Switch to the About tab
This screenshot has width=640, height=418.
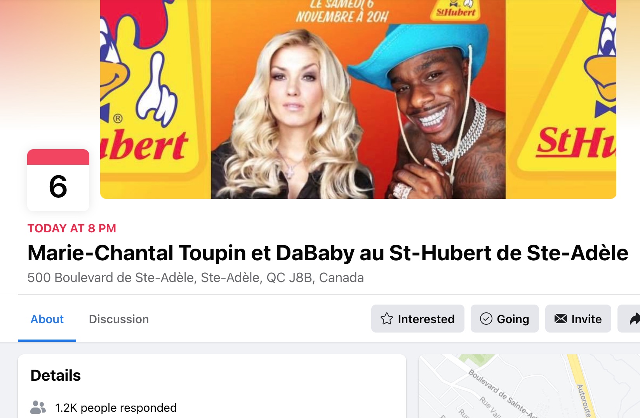(x=47, y=319)
